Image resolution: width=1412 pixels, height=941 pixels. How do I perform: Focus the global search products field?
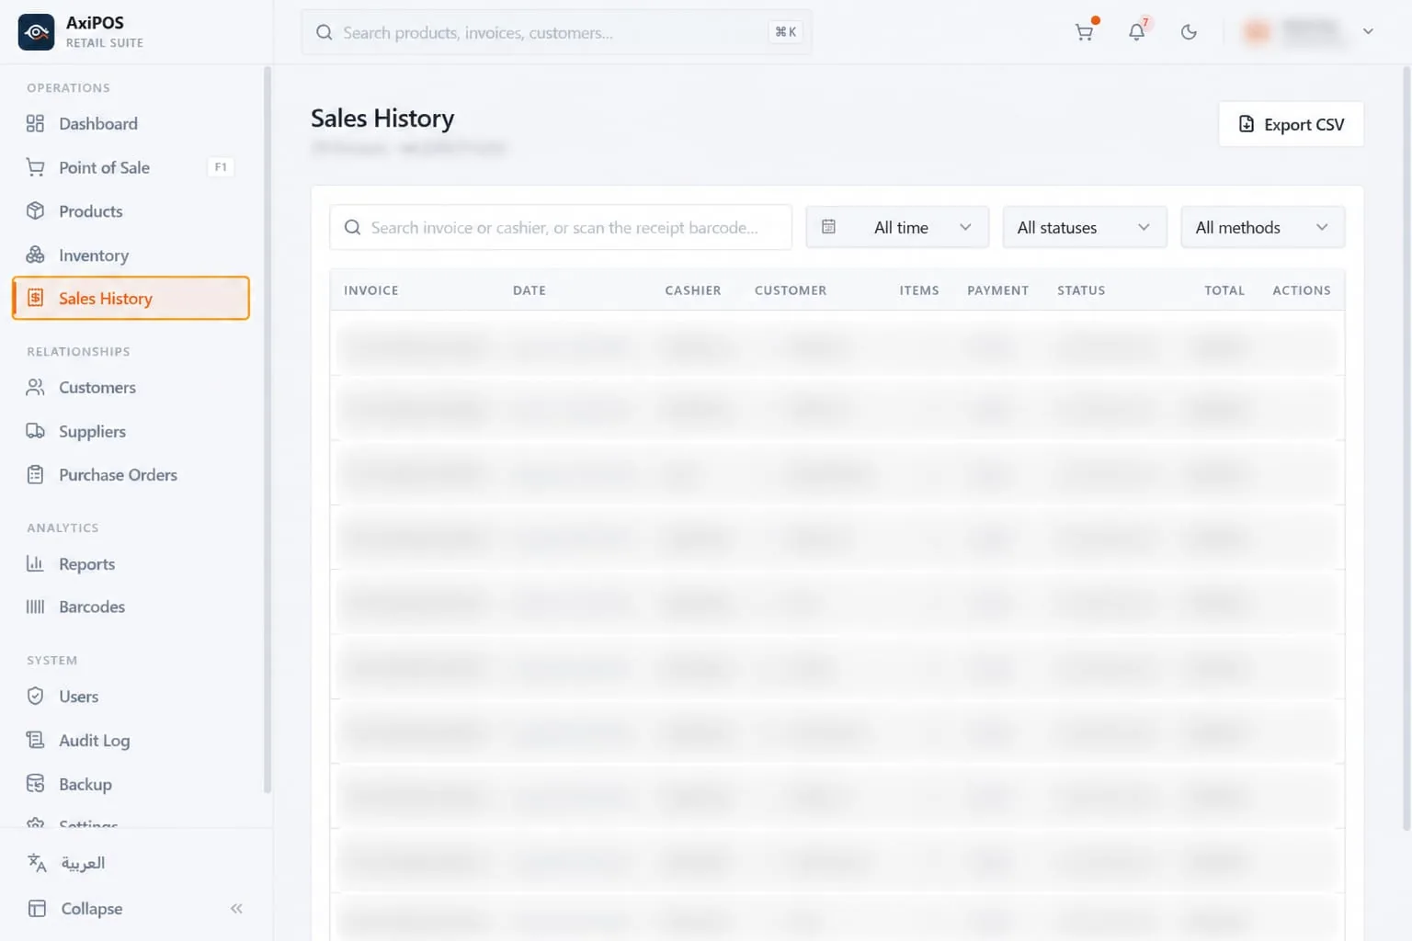coord(557,32)
